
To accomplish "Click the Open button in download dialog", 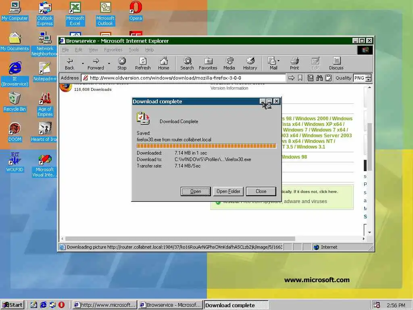I will tap(196, 191).
